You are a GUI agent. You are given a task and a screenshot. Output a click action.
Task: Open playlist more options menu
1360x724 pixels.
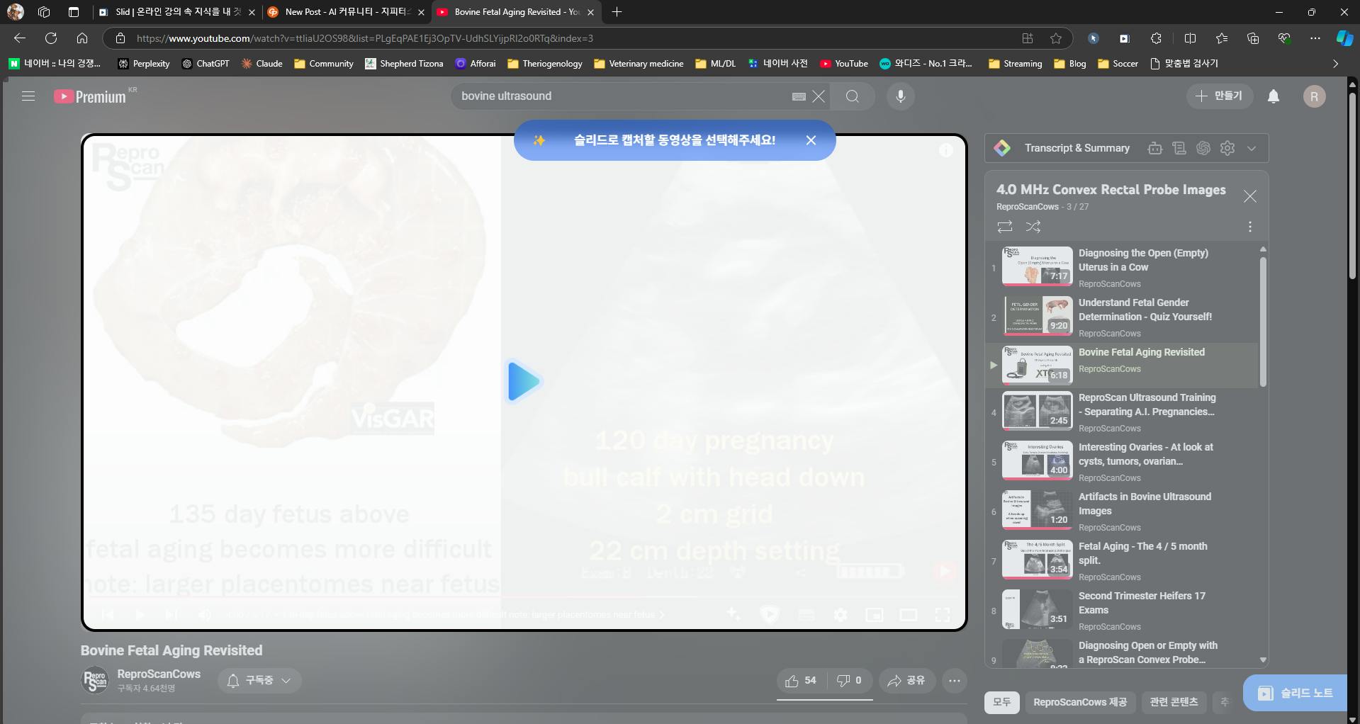(1250, 227)
